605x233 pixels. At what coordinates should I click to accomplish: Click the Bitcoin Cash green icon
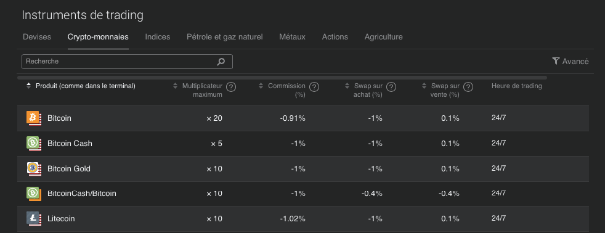click(34, 143)
